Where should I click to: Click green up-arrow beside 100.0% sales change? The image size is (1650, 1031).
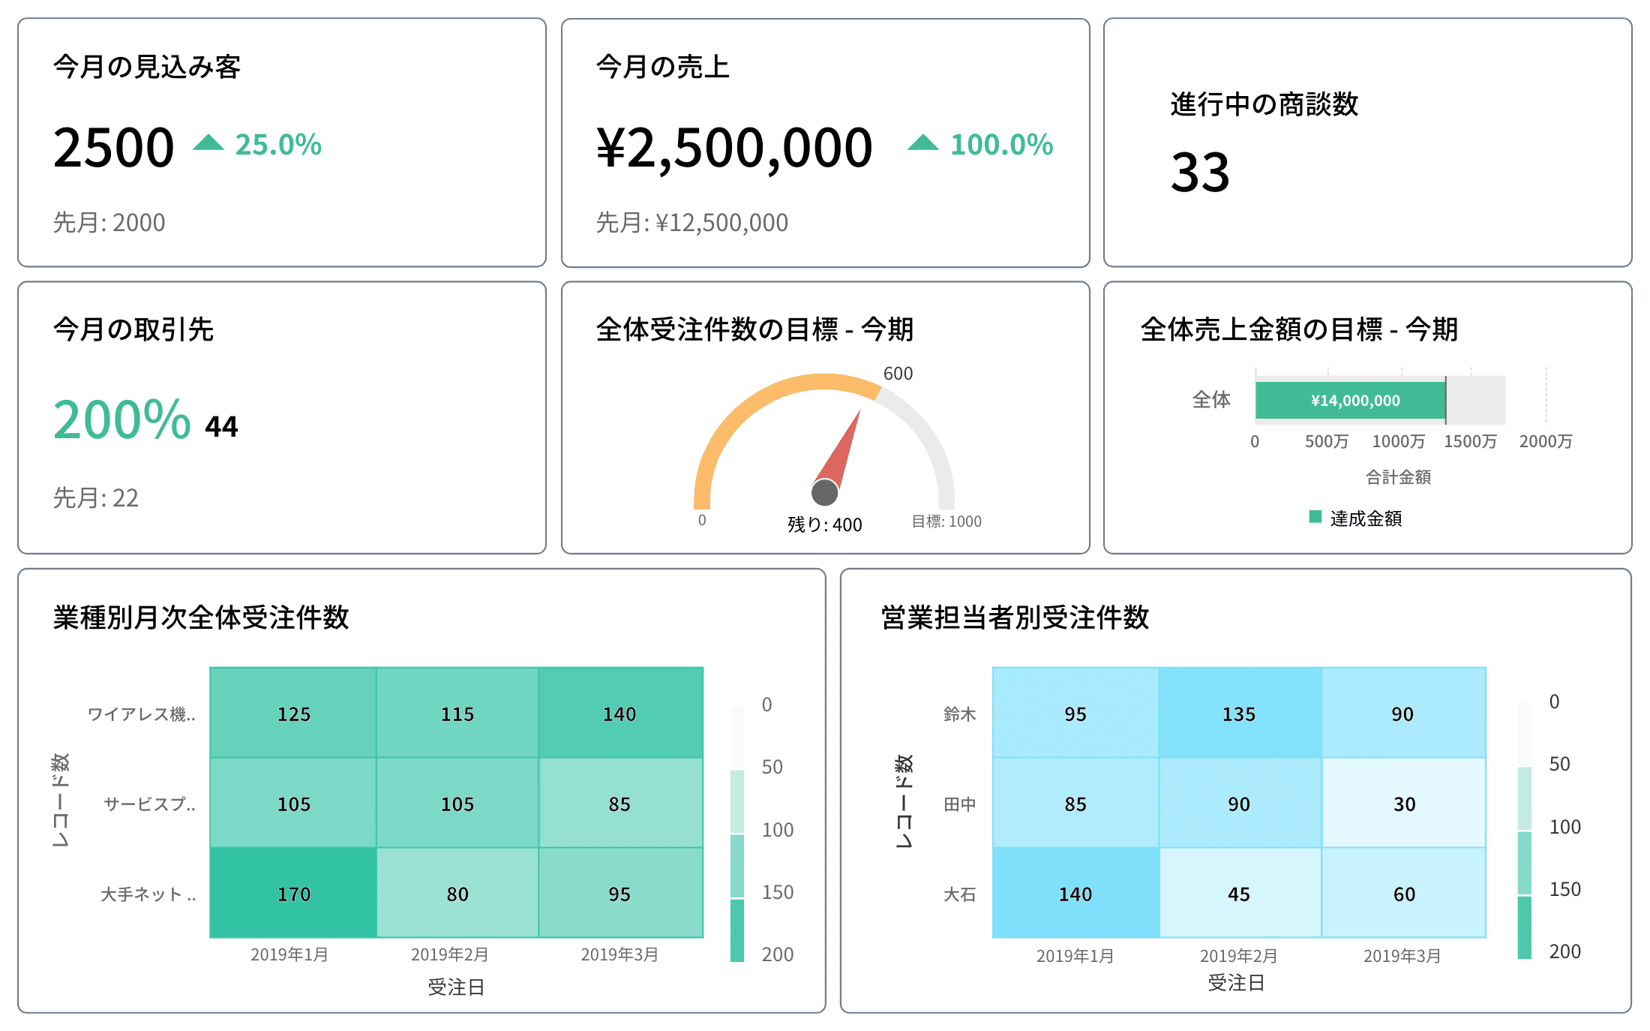922,143
